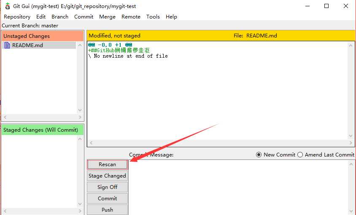This screenshot has width=356, height=215.
Task: Click down arrow of Staged Changes scrollbar
Action: coord(80,204)
